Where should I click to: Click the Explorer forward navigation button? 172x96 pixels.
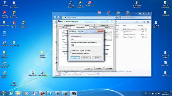click(x=59, y=18)
